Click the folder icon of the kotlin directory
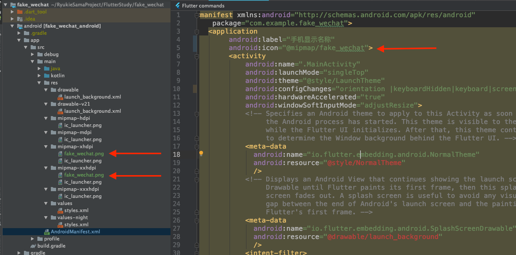Screen dimensions: 516x255 pyautogui.click(x=47, y=76)
